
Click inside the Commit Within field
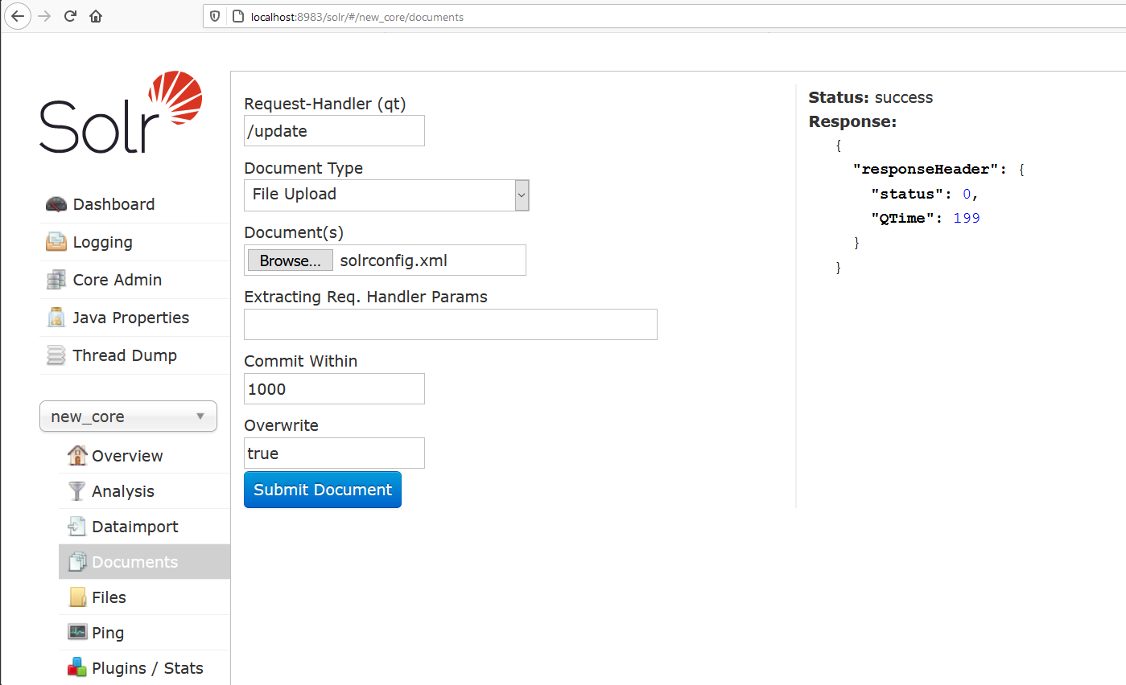(333, 388)
